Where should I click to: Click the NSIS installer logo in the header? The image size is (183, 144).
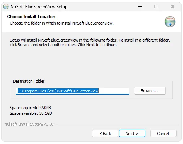tap(170, 22)
